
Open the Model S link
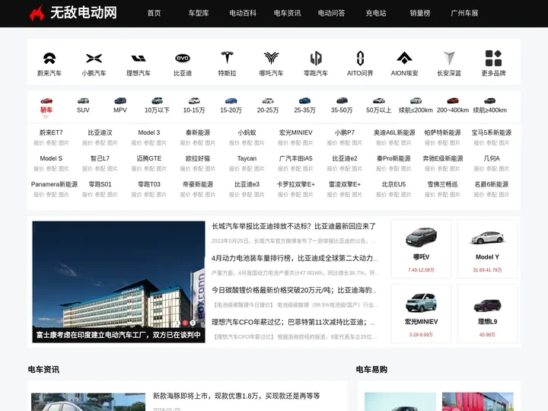coord(51,158)
